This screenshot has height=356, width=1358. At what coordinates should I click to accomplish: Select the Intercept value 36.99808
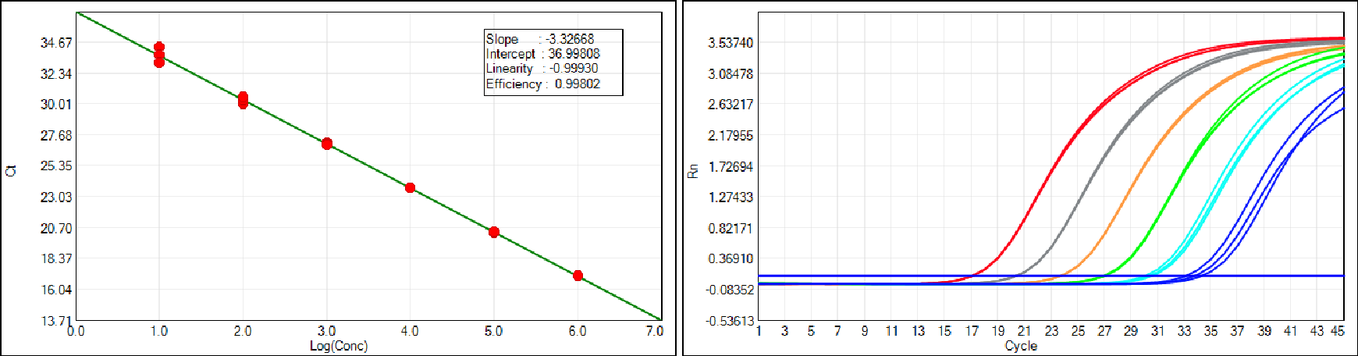574,54
